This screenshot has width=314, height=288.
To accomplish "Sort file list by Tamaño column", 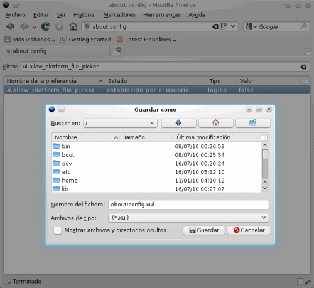I will pyautogui.click(x=146, y=137).
